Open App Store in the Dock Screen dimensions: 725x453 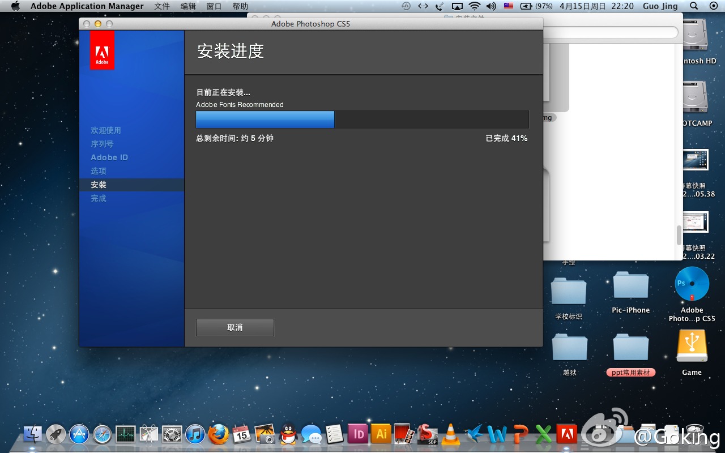(79, 434)
